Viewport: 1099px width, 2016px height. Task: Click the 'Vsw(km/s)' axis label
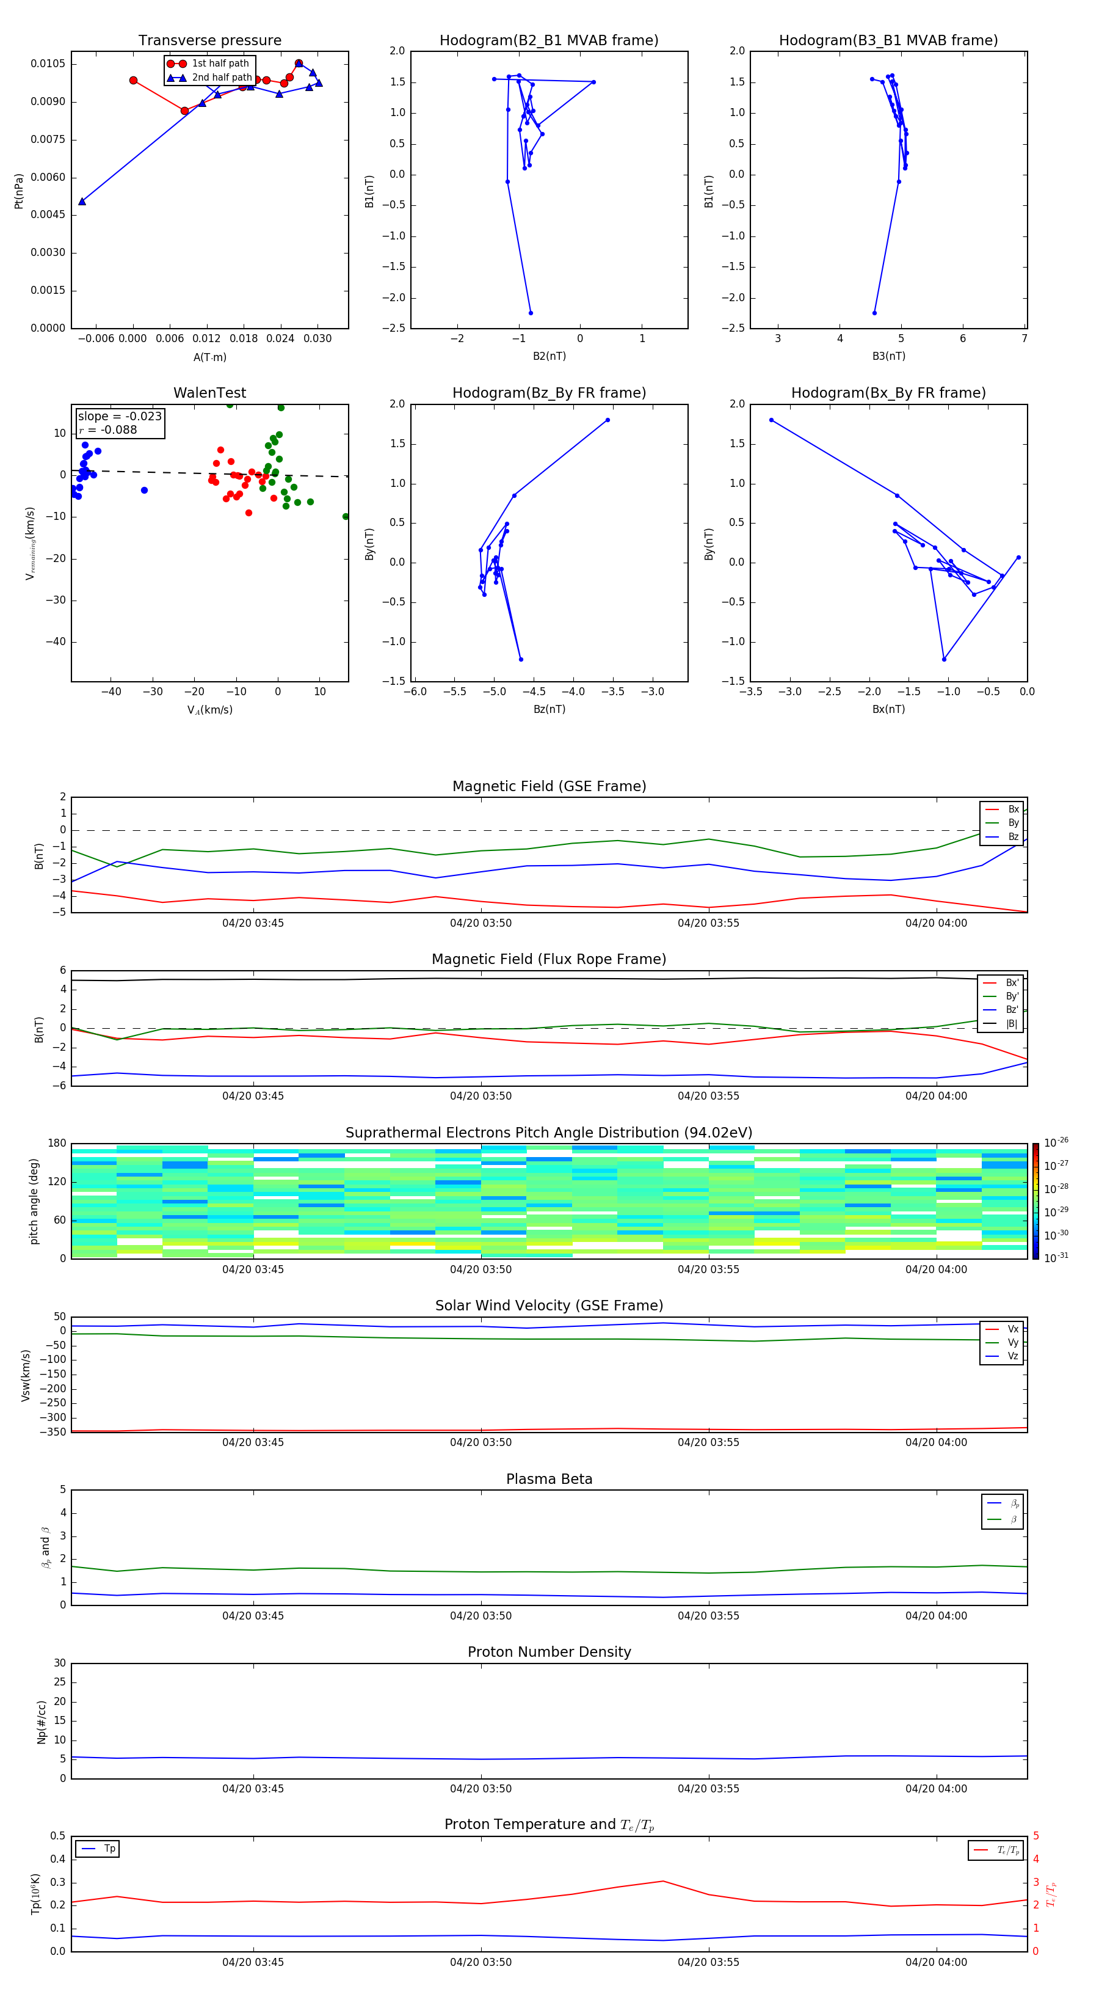tap(25, 1375)
